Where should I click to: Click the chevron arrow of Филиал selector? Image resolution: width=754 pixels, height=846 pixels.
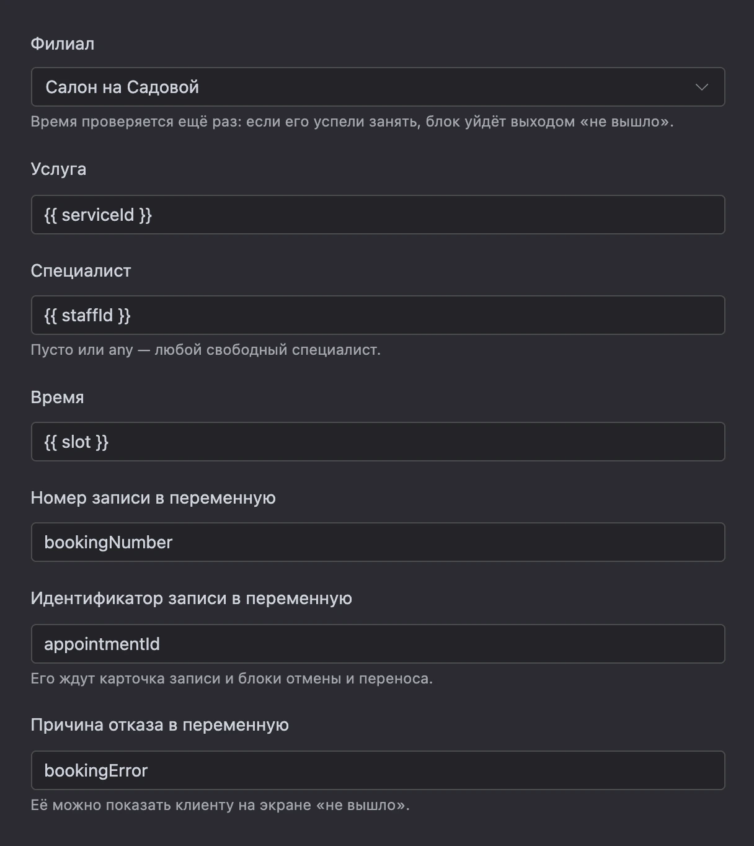click(x=701, y=87)
